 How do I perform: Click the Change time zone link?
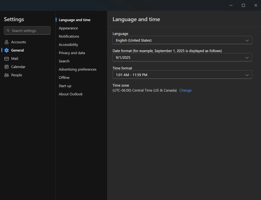(x=185, y=90)
